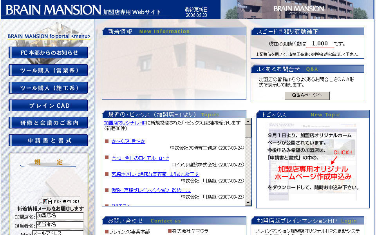Viewport: 376px width, 235px height.
Task: Open the 仮称 宮脇ブレインマンション topic link
Action: click(x=151, y=190)
